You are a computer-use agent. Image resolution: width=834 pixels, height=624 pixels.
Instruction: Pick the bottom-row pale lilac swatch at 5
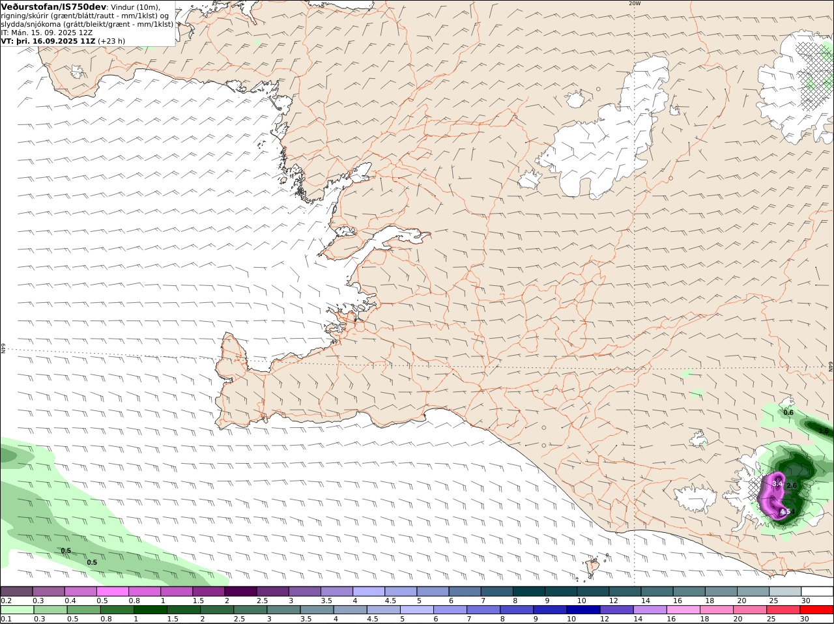(417, 610)
